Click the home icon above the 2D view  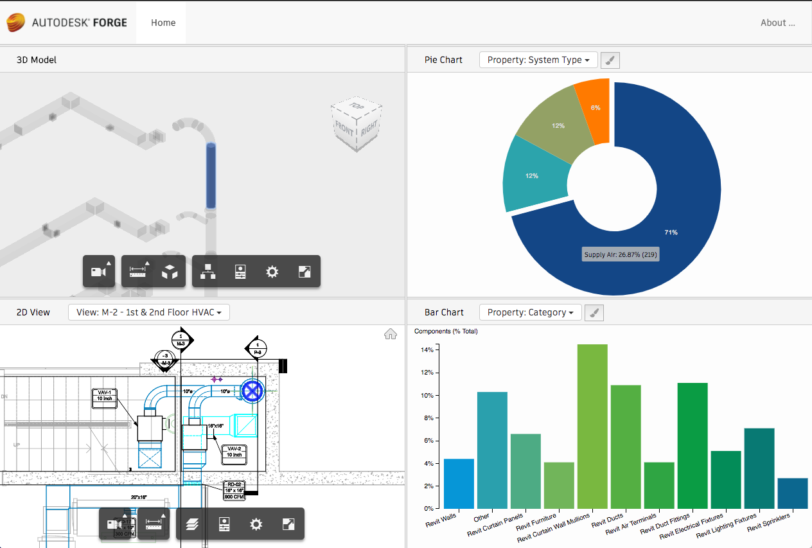[391, 333]
